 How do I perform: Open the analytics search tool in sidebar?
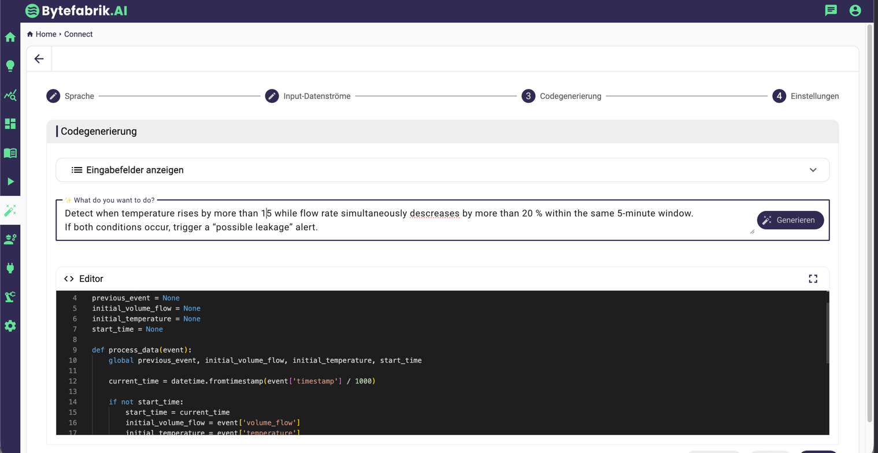click(10, 95)
